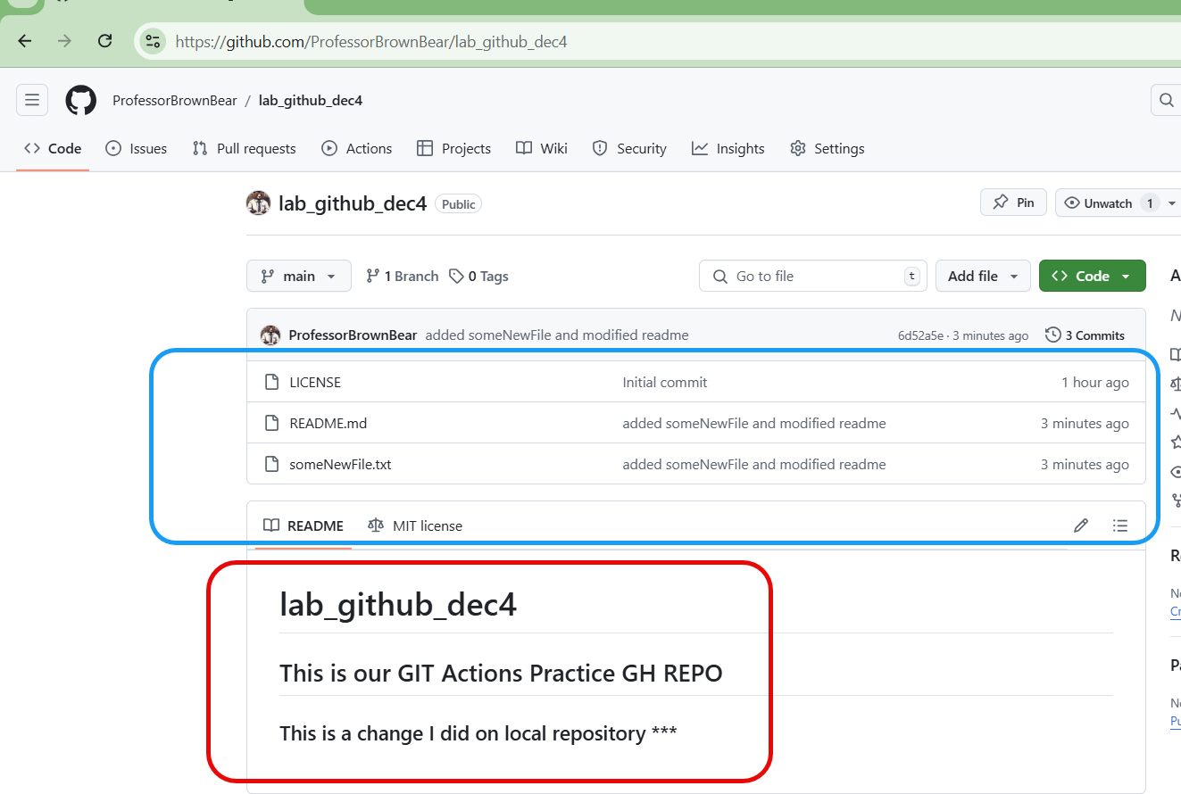Open the hamburger navigation menu
The height and width of the screenshot is (794, 1181).
[x=32, y=100]
